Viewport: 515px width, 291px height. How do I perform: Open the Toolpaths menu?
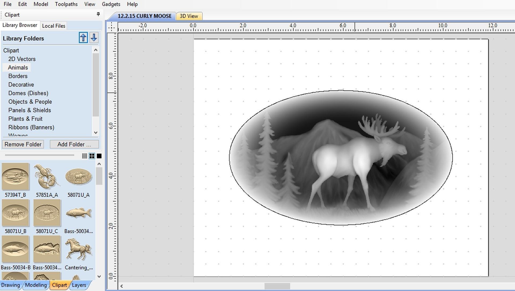tap(66, 4)
